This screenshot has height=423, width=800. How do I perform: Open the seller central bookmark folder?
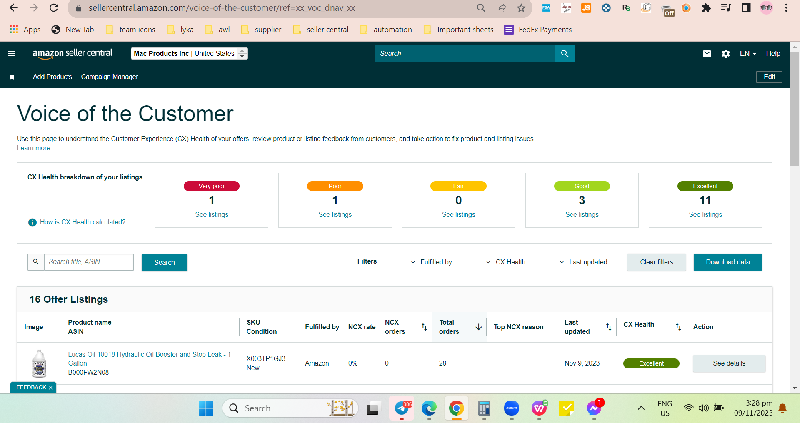tap(321, 30)
